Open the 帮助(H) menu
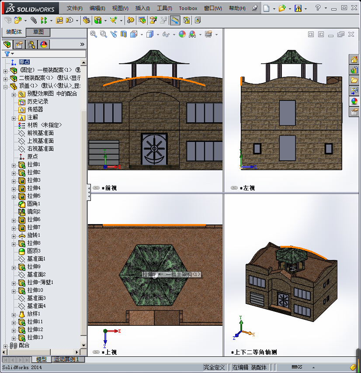Image resolution: width=361 pixels, height=373 pixels. coord(237,8)
